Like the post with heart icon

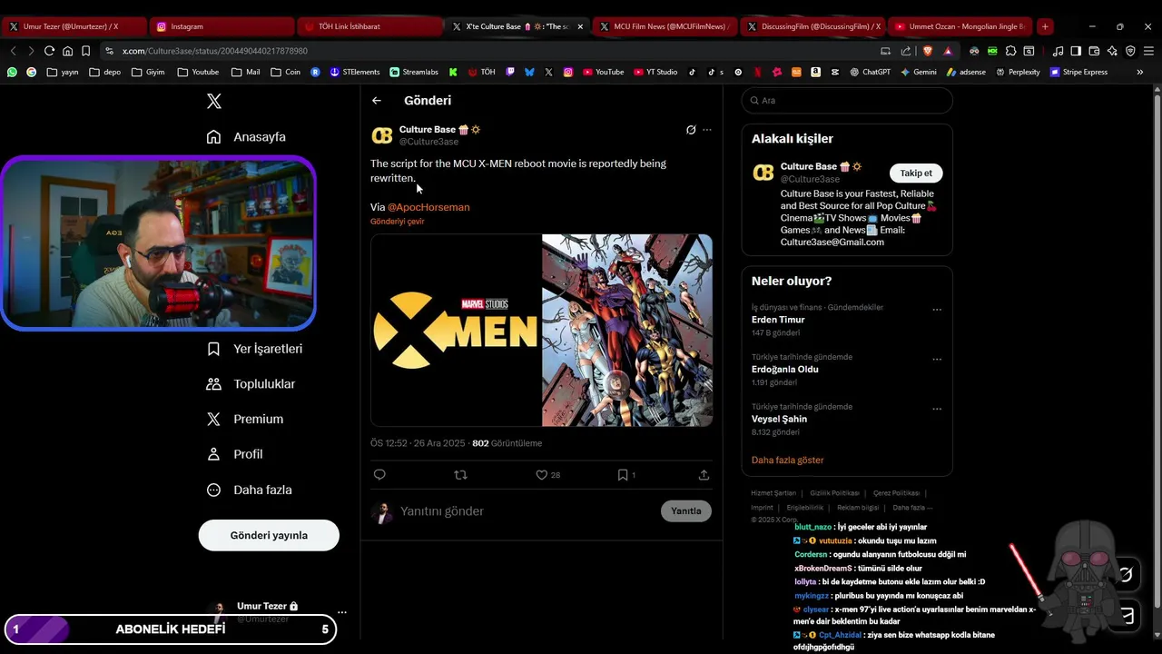(541, 475)
